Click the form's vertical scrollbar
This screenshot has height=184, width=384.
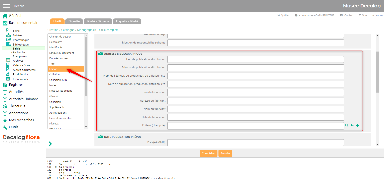click(378, 71)
